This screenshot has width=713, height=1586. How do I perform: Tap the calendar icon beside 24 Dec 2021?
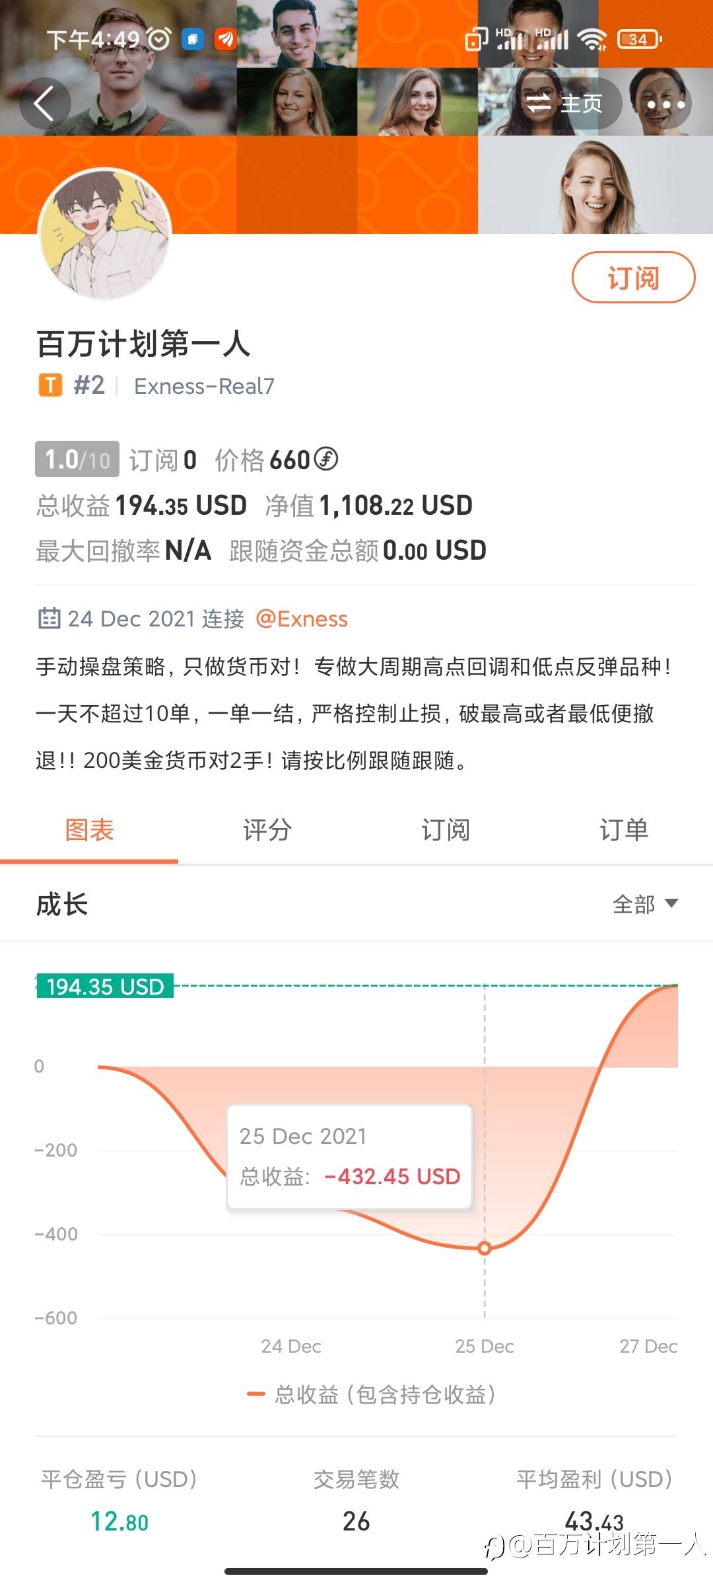click(50, 619)
